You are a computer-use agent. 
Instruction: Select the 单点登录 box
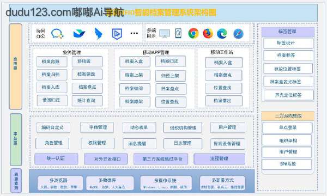click(287, 128)
